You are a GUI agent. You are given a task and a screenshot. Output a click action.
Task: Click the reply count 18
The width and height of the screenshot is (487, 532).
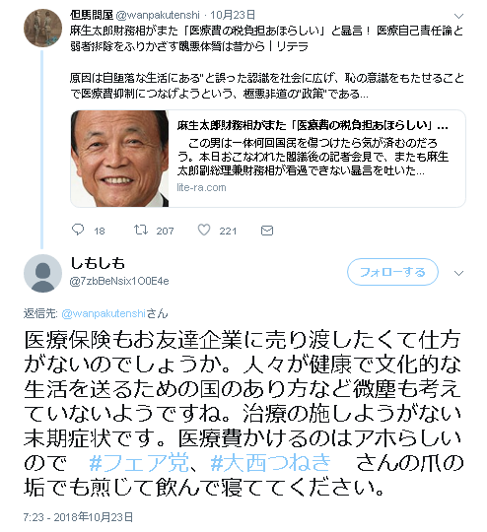click(100, 232)
